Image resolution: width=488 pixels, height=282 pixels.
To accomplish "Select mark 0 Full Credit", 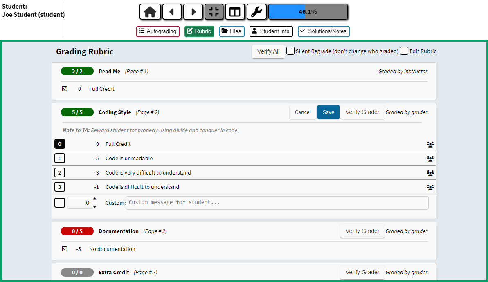I will tap(60, 144).
